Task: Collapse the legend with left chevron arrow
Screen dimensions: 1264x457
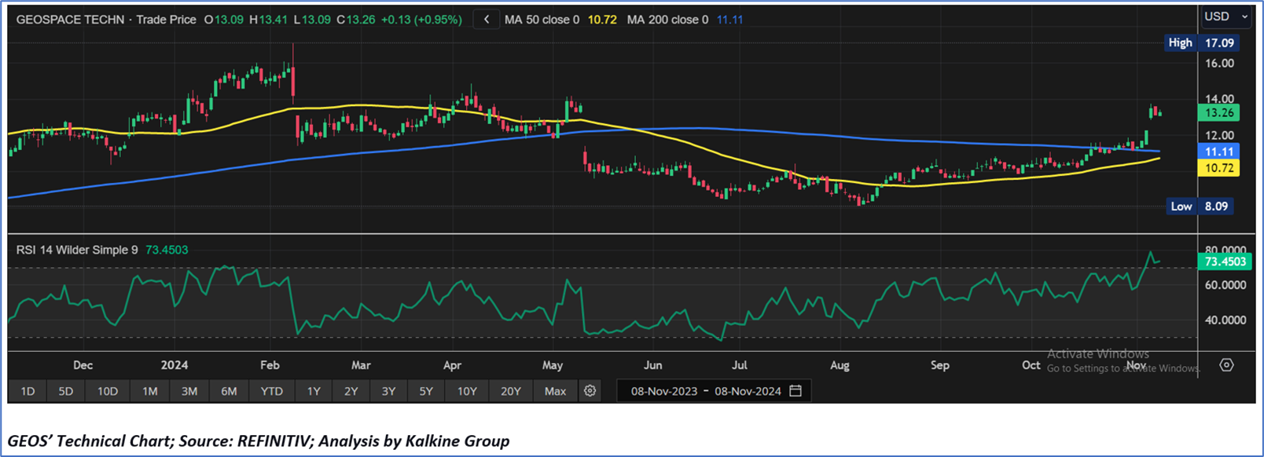Action: (x=487, y=20)
